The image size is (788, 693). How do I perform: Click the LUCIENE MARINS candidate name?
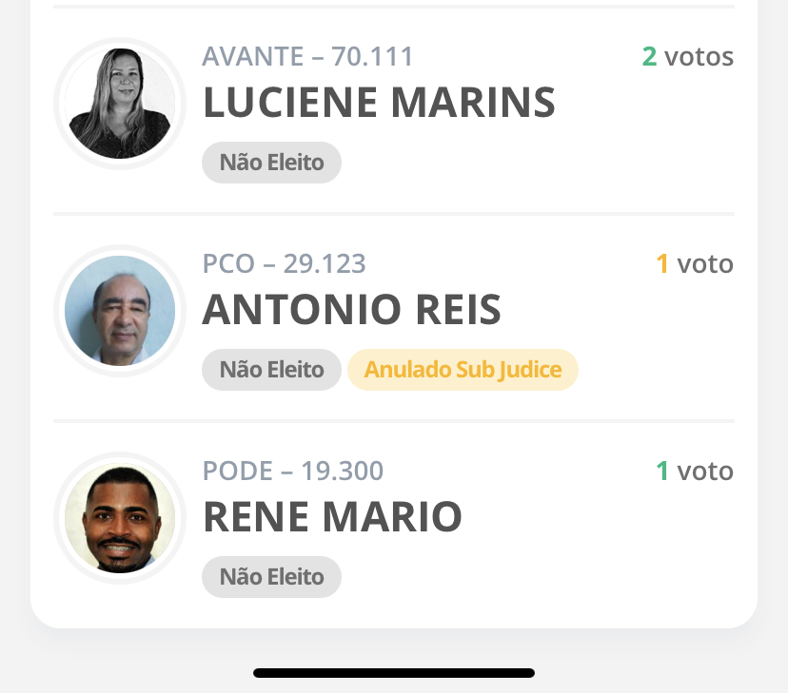pos(379,103)
